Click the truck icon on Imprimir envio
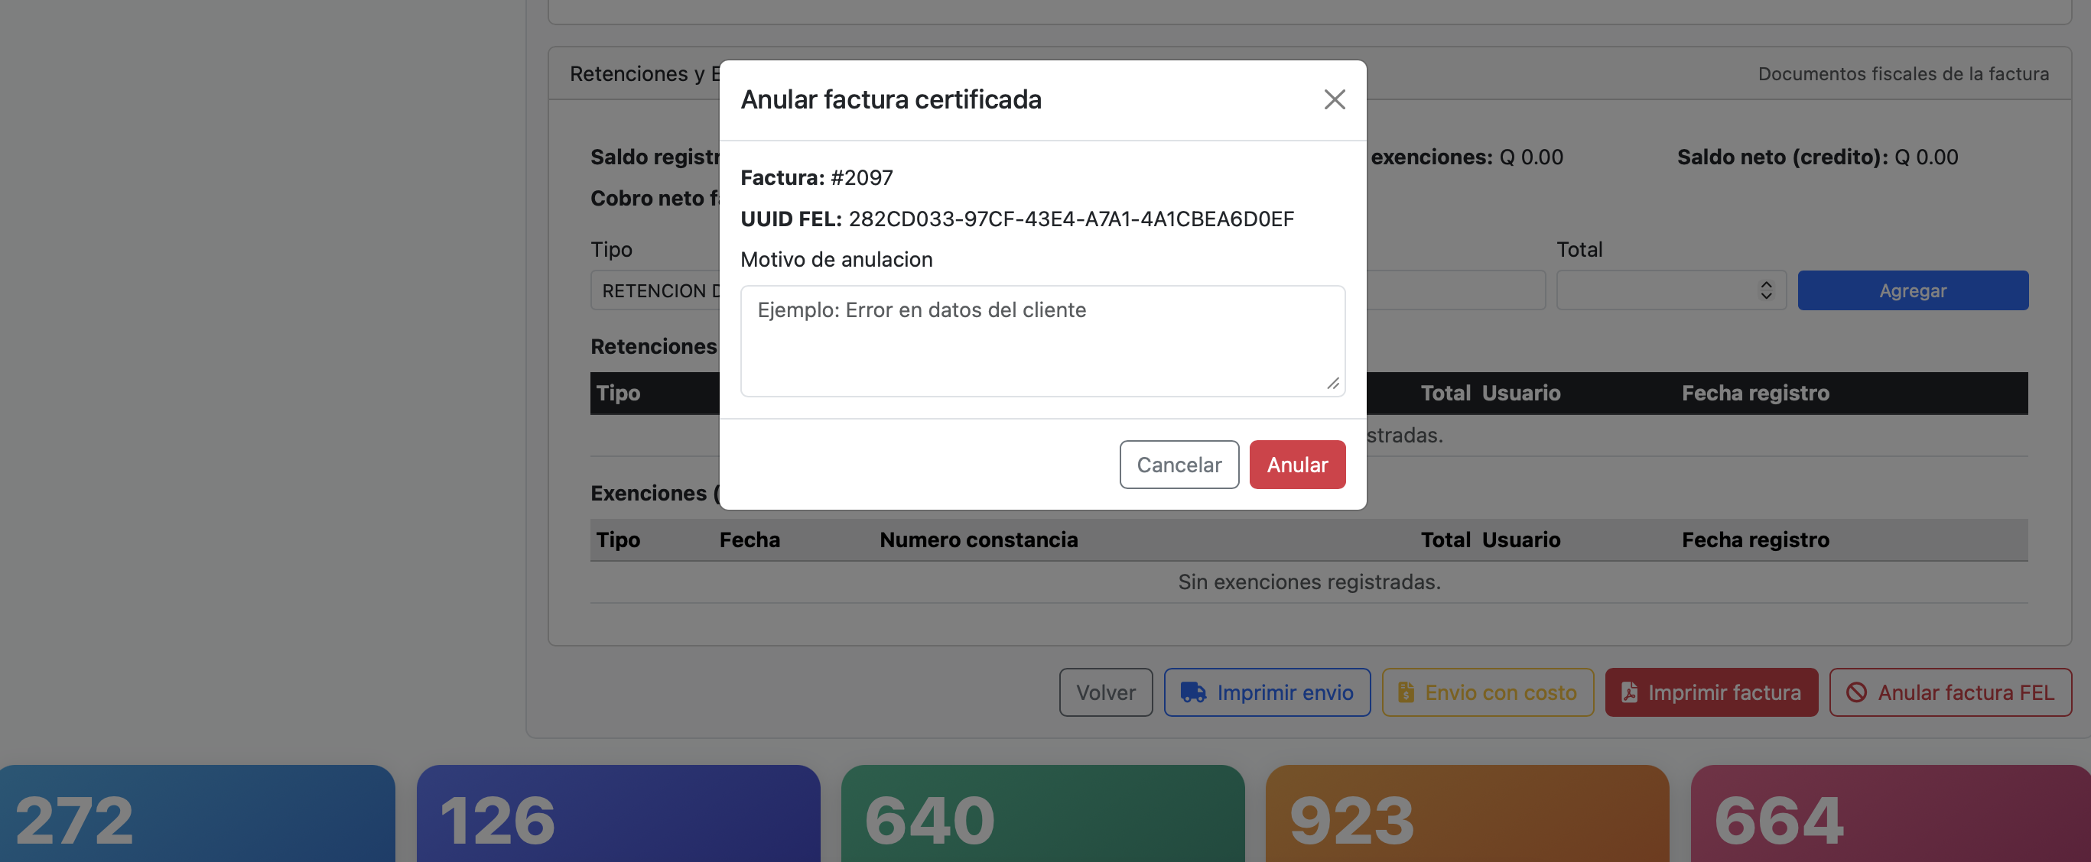This screenshot has height=862, width=2091. point(1193,692)
